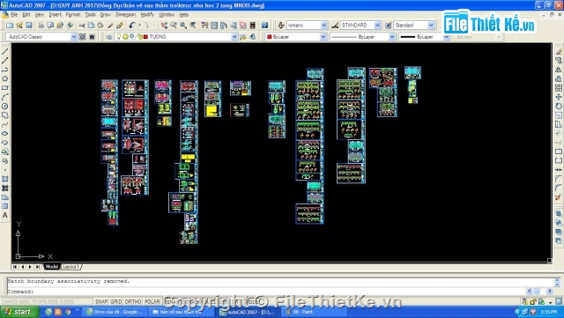Viewport: 564px width, 318px height.
Task: Click the Save icon in standard toolbar
Action: (x=29, y=26)
